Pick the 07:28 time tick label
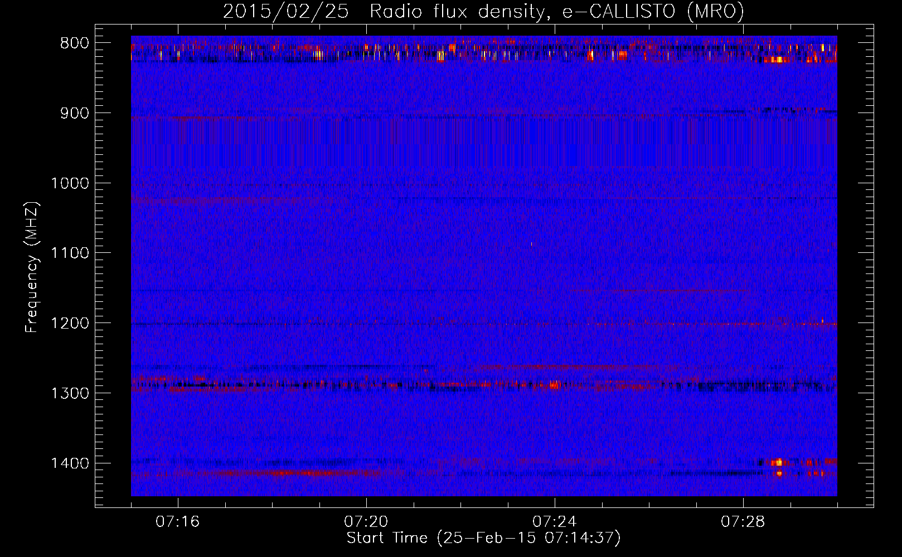902x557 pixels. pos(743,522)
